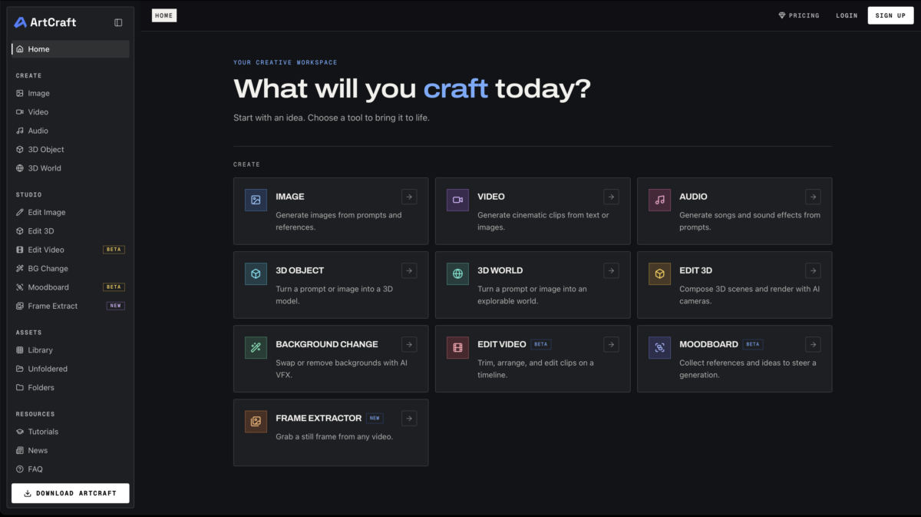
Task: Click the orange FRAME EXTRACTOR card icon
Action: (256, 421)
